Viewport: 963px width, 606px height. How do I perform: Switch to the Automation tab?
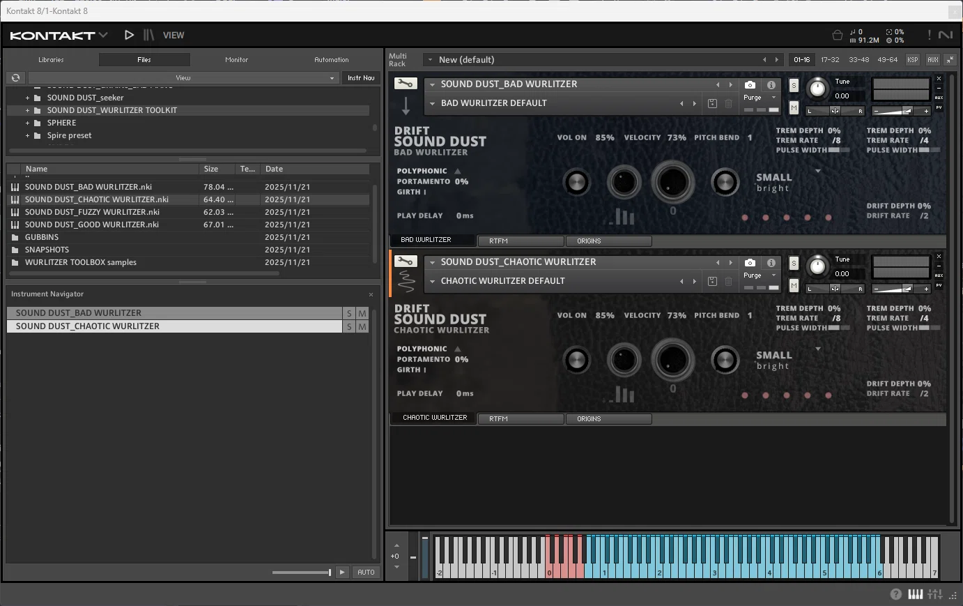point(332,60)
